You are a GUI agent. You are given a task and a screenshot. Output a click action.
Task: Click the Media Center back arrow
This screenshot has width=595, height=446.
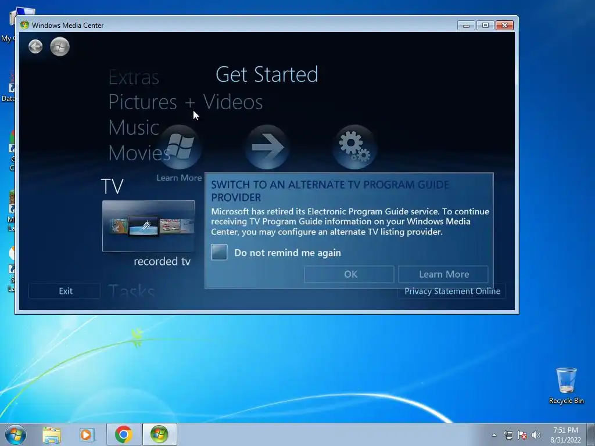pyautogui.click(x=35, y=46)
